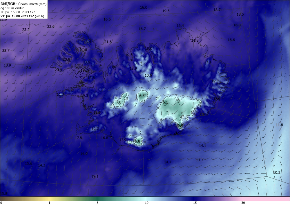The height and width of the screenshot is (205, 290).
Task: Select the 10.2 map value
Action: 277,173
